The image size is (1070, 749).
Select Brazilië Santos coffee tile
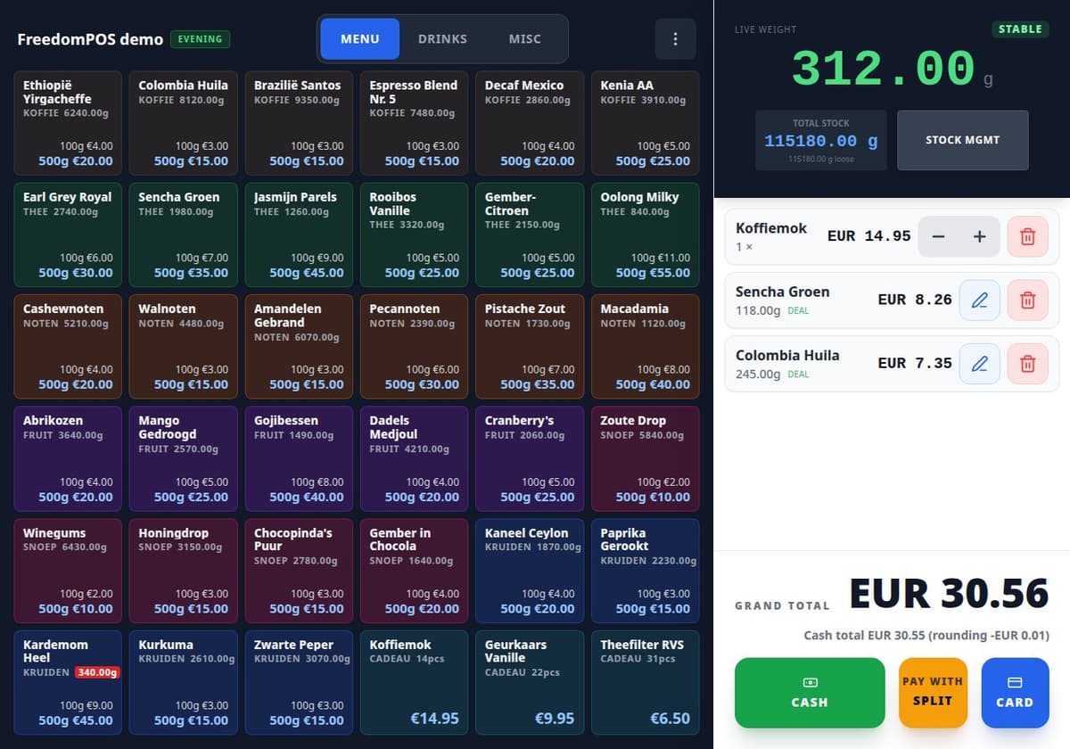[x=299, y=123]
